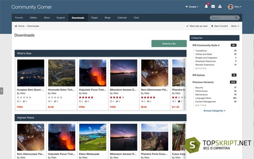Viewport: 254px width, 159px height.
Task: Switch to the Store tab
Action: point(47,18)
